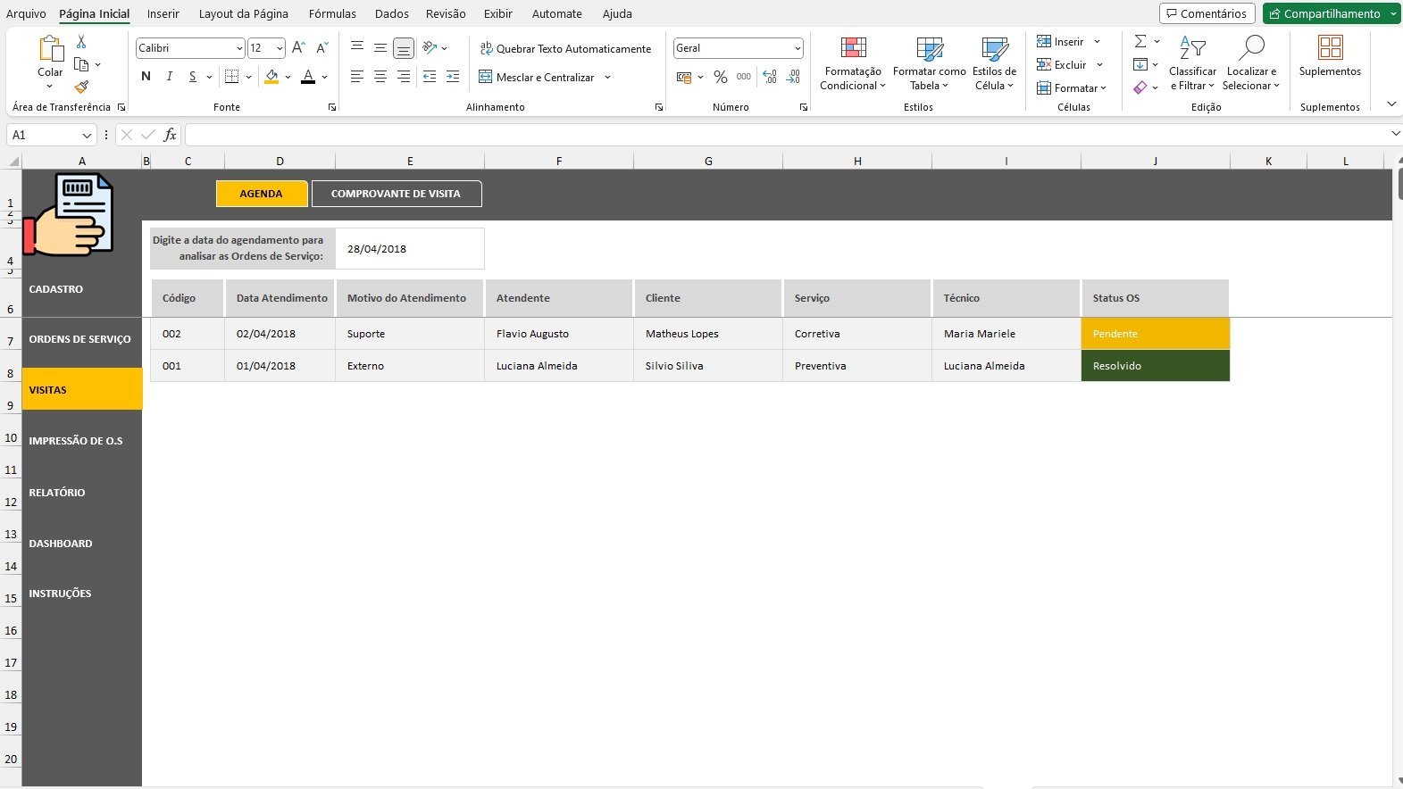Click the insert function fx icon
The width and height of the screenshot is (1403, 789).
(x=170, y=135)
